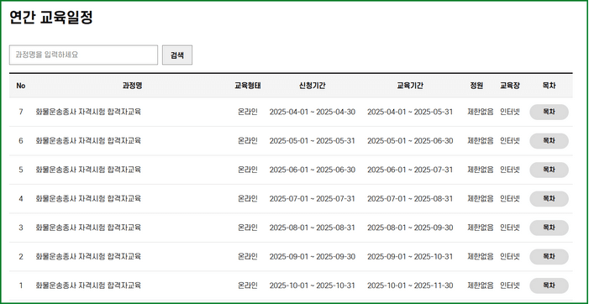Click the 교육기간 column header
Viewport: 589px width, 304px height.
click(410, 86)
